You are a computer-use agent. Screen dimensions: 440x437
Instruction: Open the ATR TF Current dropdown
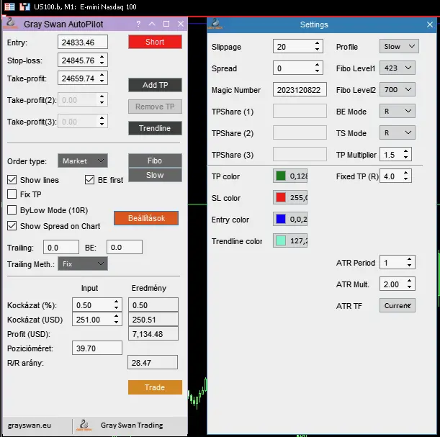coord(398,306)
